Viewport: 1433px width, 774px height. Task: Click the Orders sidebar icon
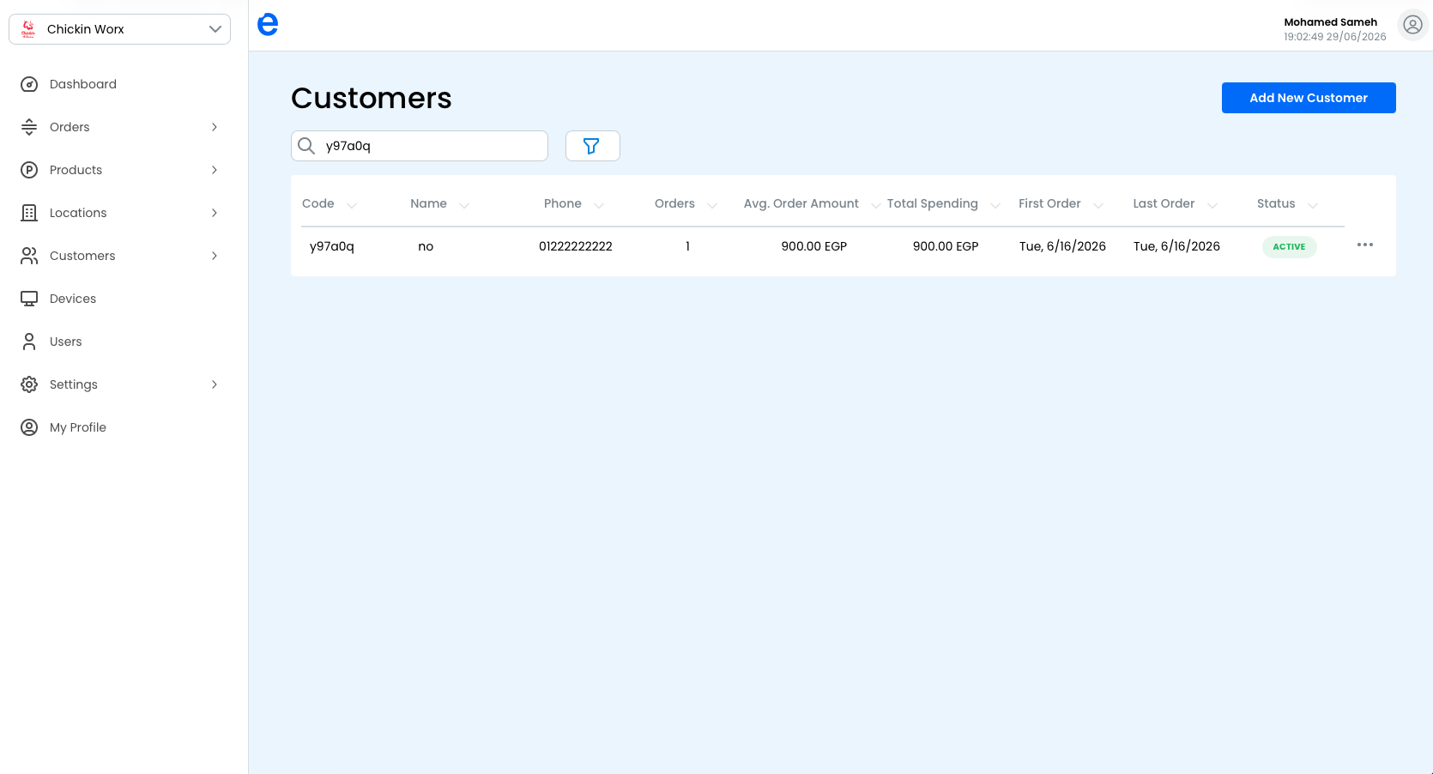pos(29,127)
